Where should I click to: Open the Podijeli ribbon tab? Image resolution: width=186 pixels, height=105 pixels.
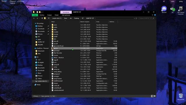coord(49,15)
